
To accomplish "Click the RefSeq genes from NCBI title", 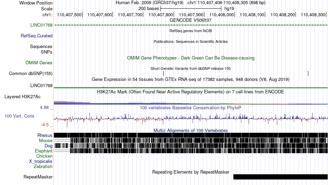I will point(191,31).
